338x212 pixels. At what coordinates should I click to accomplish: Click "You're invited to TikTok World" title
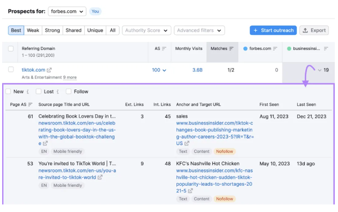click(x=77, y=164)
